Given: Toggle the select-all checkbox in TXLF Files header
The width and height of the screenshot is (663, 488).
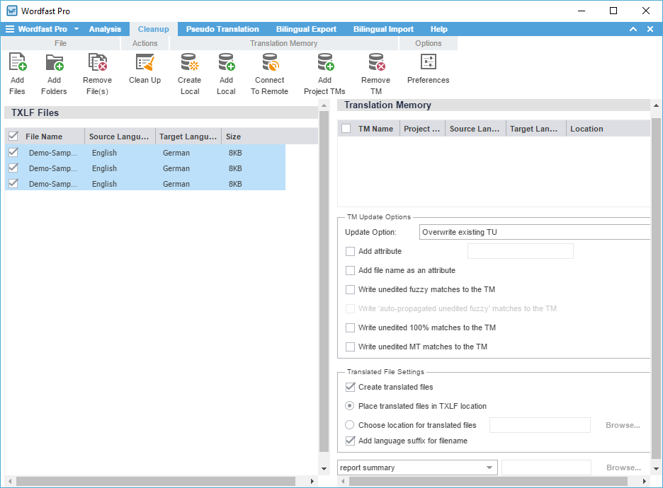Looking at the screenshot, I should (x=13, y=136).
